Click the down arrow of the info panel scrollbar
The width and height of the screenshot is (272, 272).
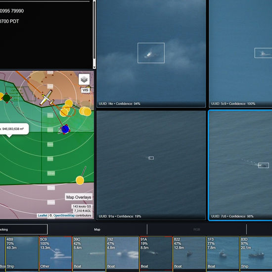pos(94,67)
